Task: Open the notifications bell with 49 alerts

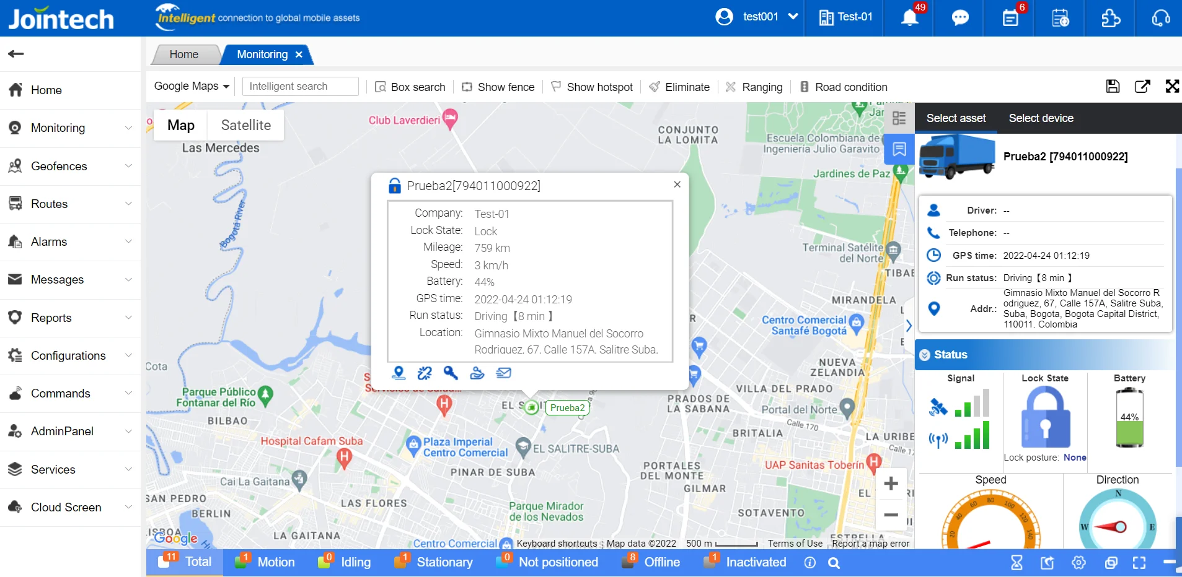Action: pos(910,17)
